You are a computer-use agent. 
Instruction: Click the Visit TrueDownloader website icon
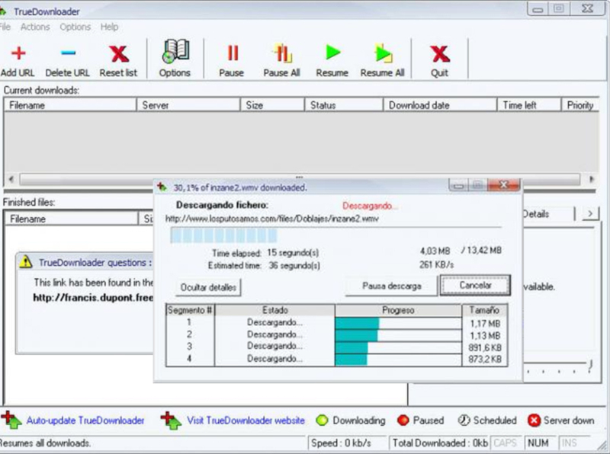point(171,420)
